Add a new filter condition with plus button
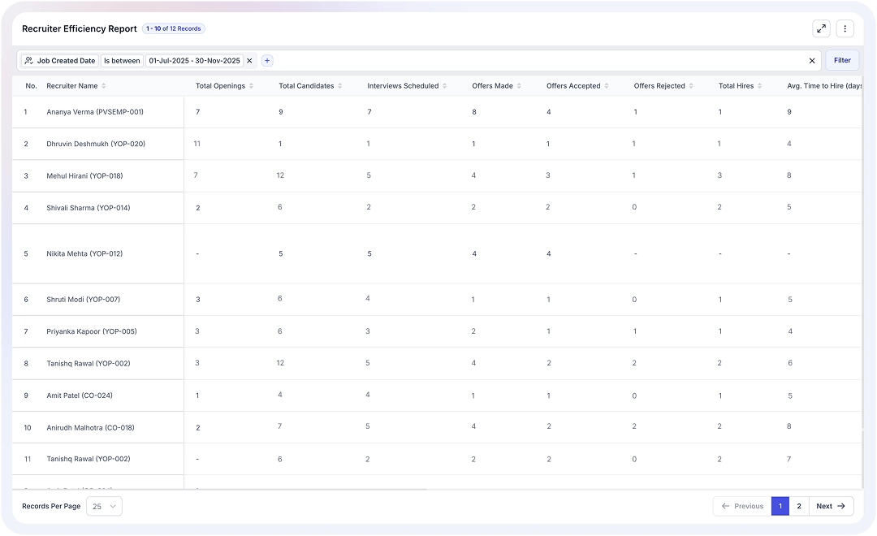The height and width of the screenshot is (536, 877). (x=267, y=60)
